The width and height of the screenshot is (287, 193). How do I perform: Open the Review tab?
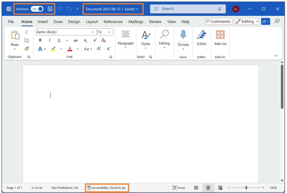click(x=155, y=22)
